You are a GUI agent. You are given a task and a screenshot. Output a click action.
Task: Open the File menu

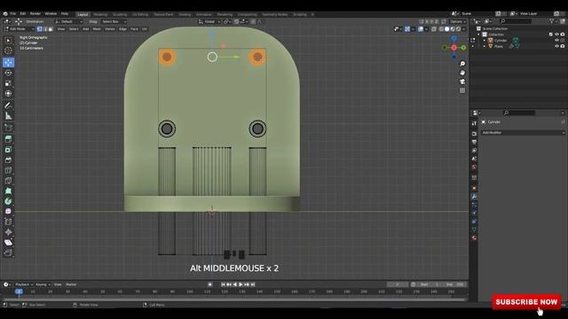coord(12,14)
